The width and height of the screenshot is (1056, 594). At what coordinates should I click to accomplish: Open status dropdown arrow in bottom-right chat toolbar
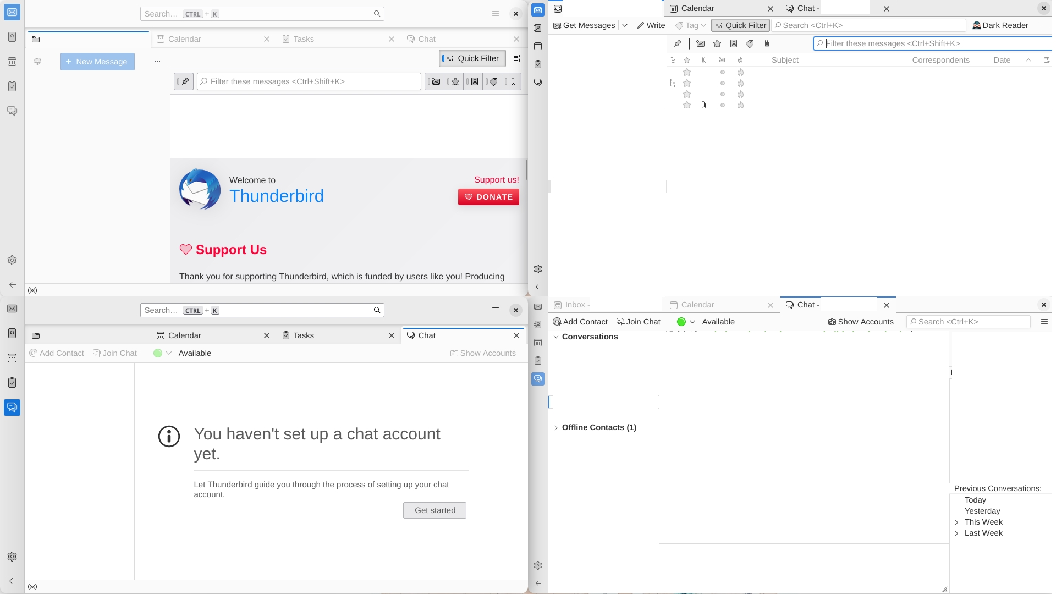click(692, 322)
